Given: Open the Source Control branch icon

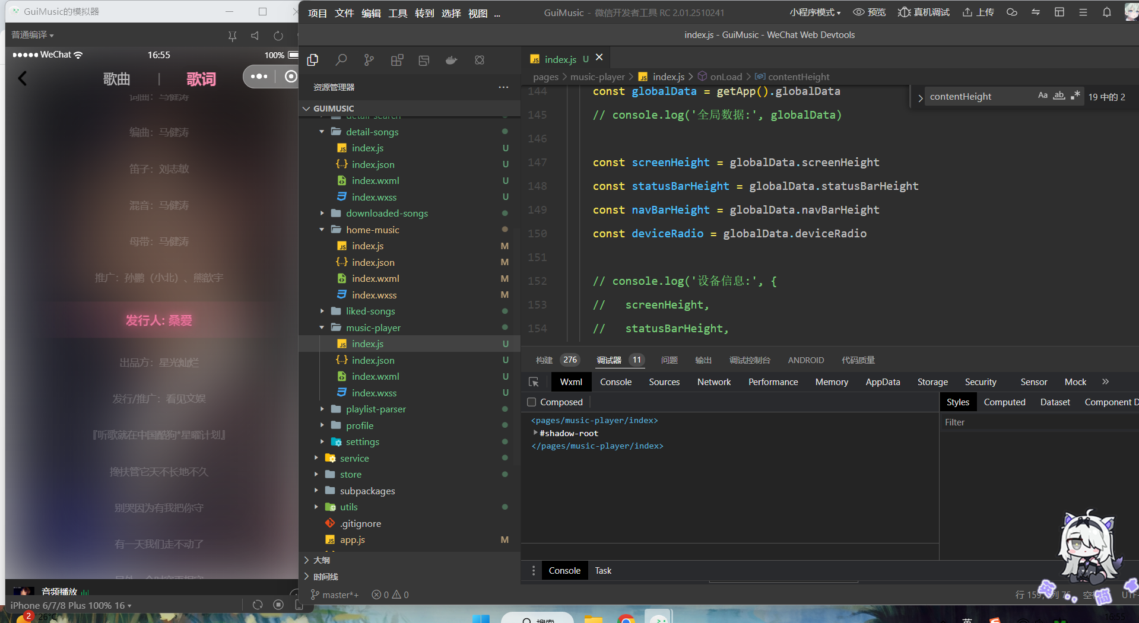Looking at the screenshot, I should click(369, 60).
